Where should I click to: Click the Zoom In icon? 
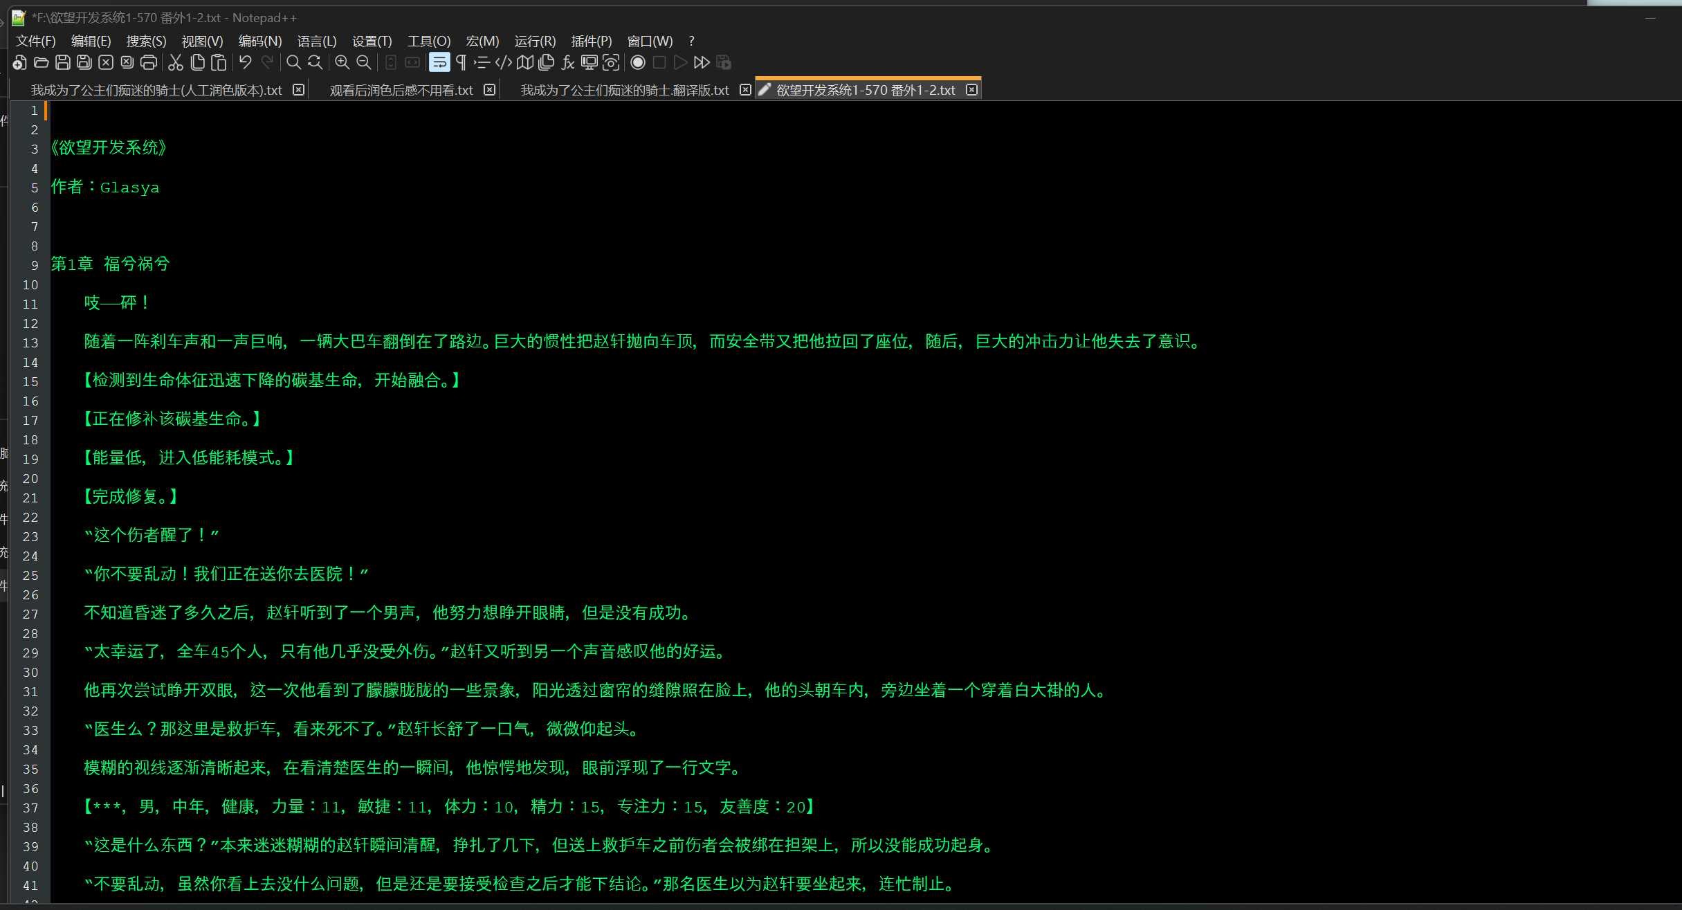[x=342, y=63]
